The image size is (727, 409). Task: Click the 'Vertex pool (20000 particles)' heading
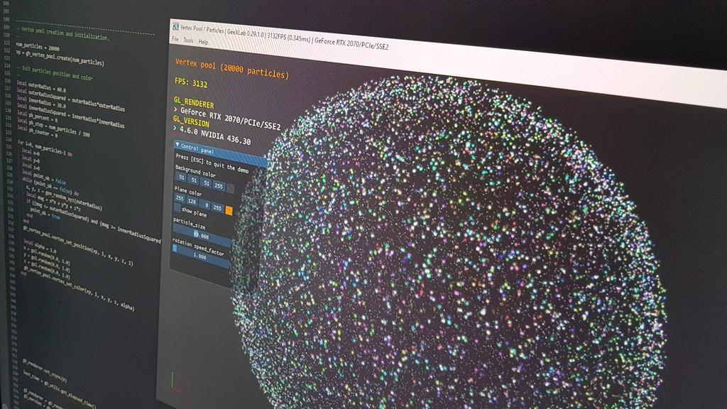[232, 69]
